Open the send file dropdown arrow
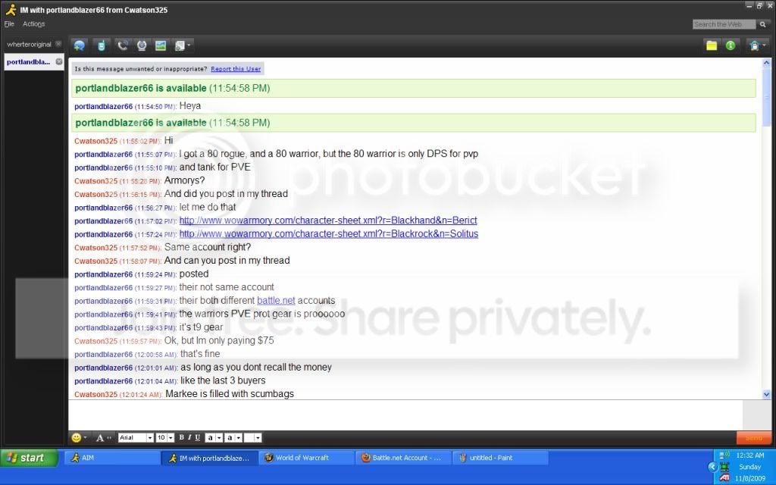 (x=189, y=45)
